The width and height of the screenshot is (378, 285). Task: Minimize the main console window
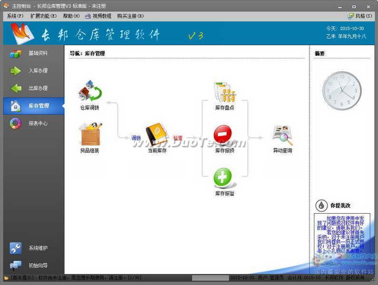pos(340,7)
